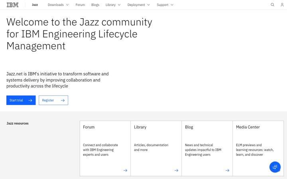Click the arrow icon on Start trial
Viewport: 287px width, 179px height.
(x=30, y=100)
